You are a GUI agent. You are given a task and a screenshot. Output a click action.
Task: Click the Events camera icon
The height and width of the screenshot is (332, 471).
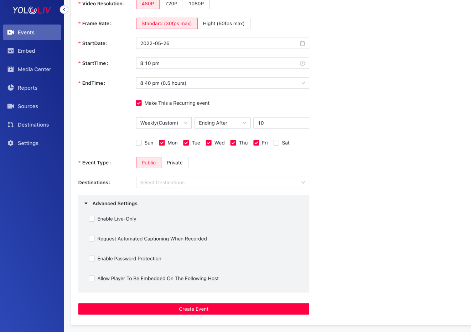click(x=11, y=32)
